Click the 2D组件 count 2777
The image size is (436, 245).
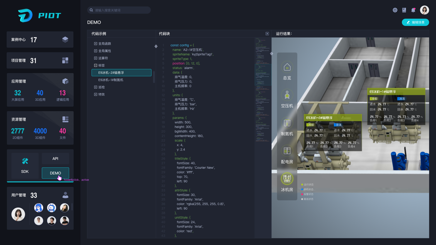point(18,131)
